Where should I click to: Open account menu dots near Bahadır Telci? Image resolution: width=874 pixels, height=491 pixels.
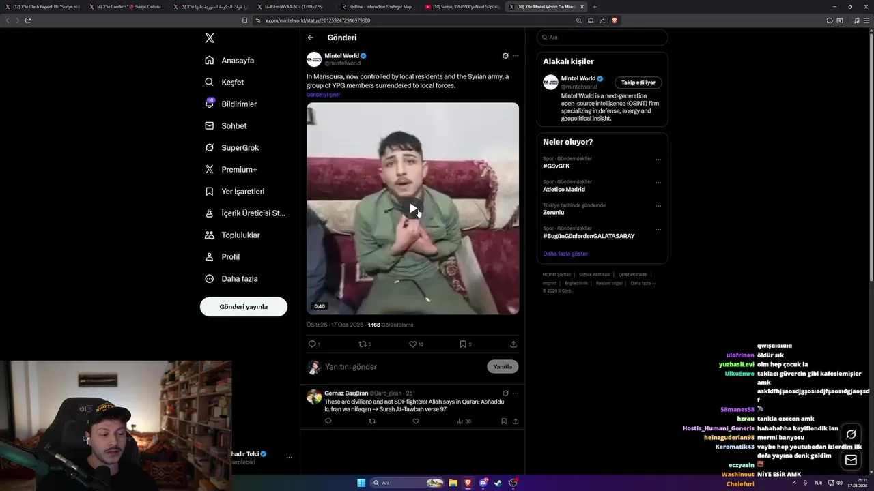click(290, 458)
